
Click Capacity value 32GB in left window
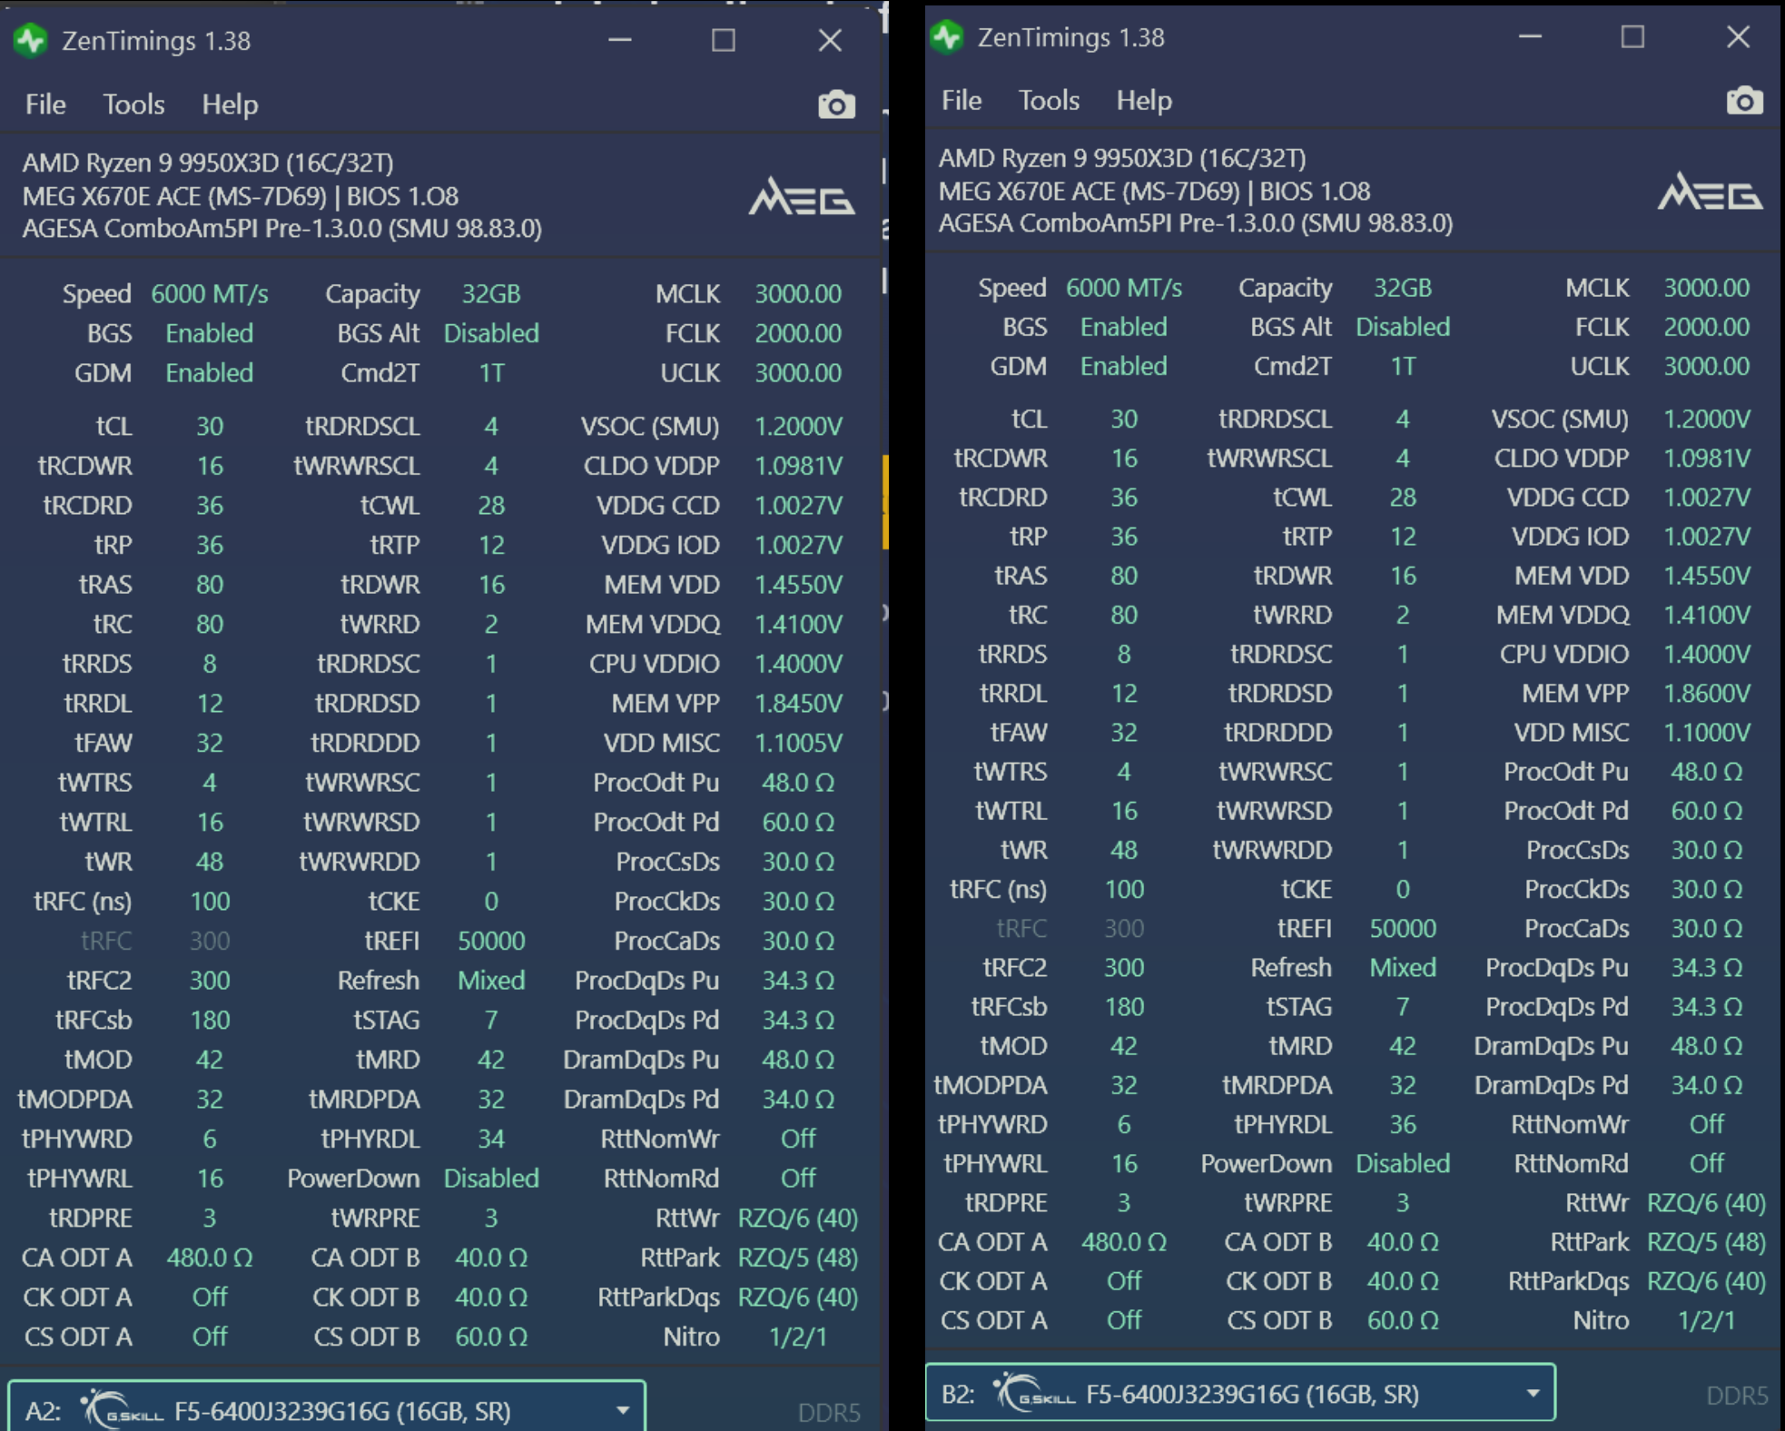point(491,294)
